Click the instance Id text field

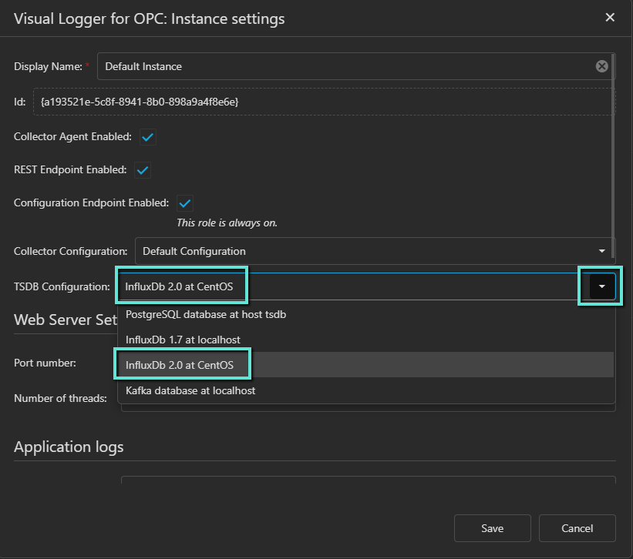point(324,102)
